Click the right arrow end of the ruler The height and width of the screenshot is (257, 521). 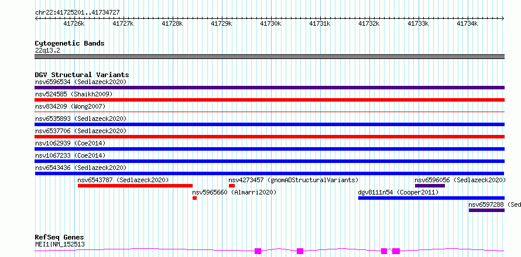(x=503, y=19)
